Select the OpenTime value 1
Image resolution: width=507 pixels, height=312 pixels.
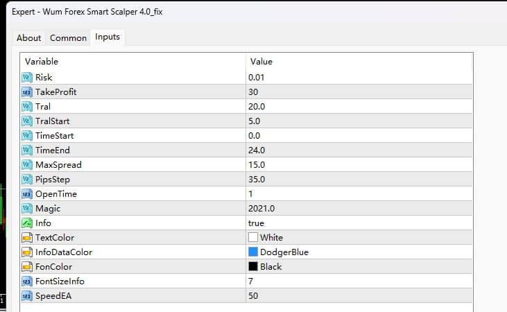tap(250, 193)
